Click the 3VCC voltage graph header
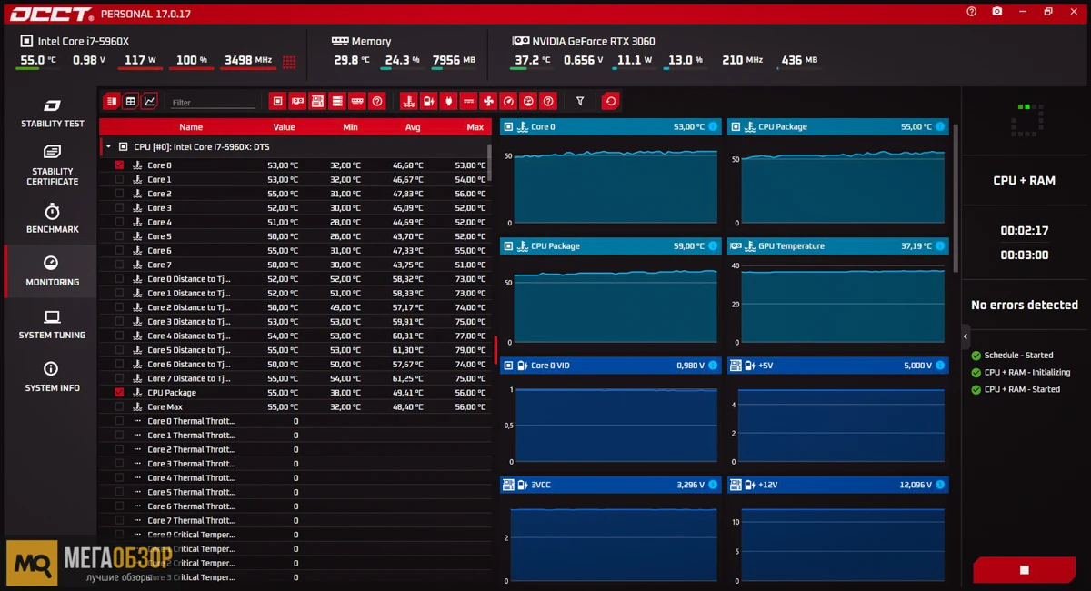 click(x=610, y=485)
